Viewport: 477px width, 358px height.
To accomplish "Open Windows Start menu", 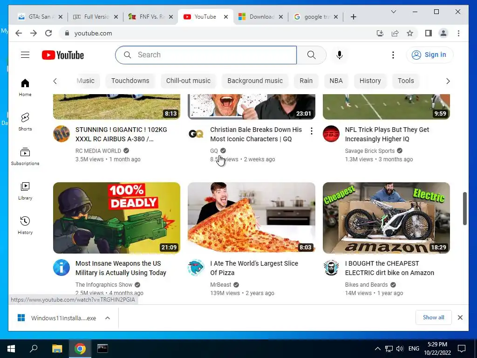I will [x=11, y=349].
